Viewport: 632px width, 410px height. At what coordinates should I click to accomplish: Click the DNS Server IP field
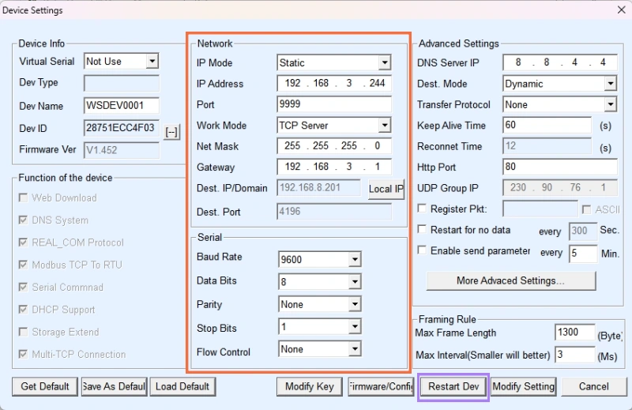pos(560,62)
